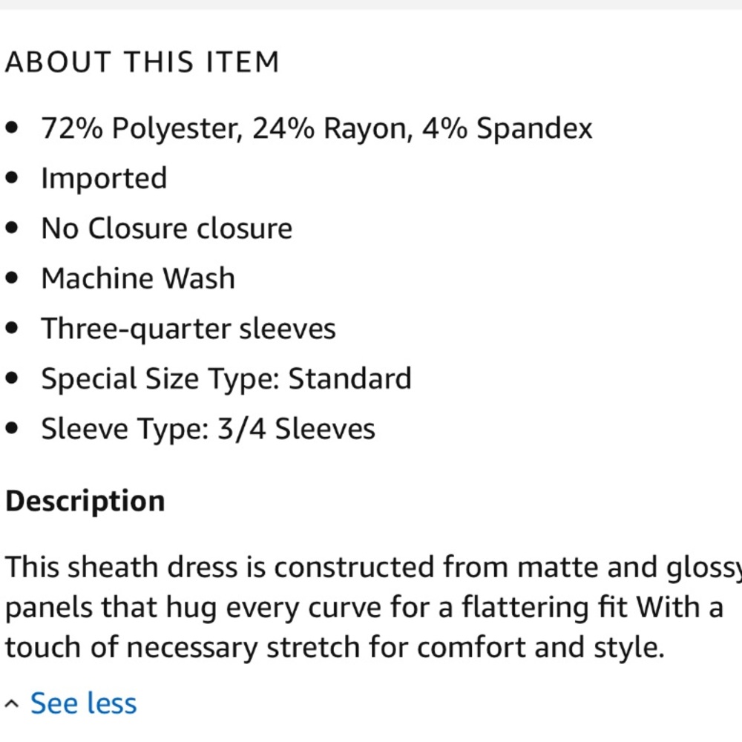
Task: Collapse description using the chevron beside See less
Action: point(12,703)
